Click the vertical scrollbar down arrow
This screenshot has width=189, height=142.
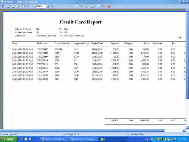tap(187, 127)
